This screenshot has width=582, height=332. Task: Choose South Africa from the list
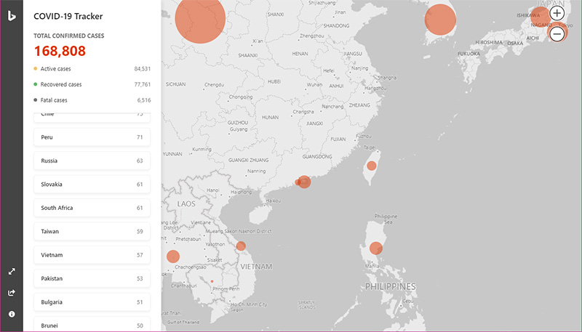coord(92,208)
